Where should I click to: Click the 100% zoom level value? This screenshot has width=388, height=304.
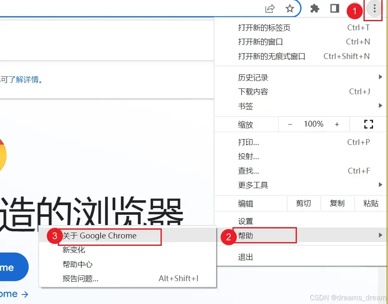tap(314, 124)
